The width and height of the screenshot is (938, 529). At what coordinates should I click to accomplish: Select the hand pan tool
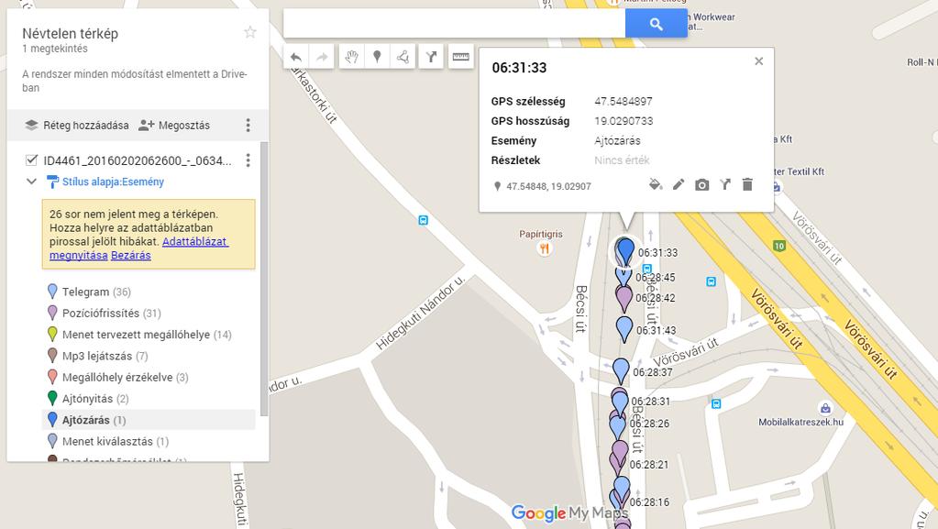[351, 57]
